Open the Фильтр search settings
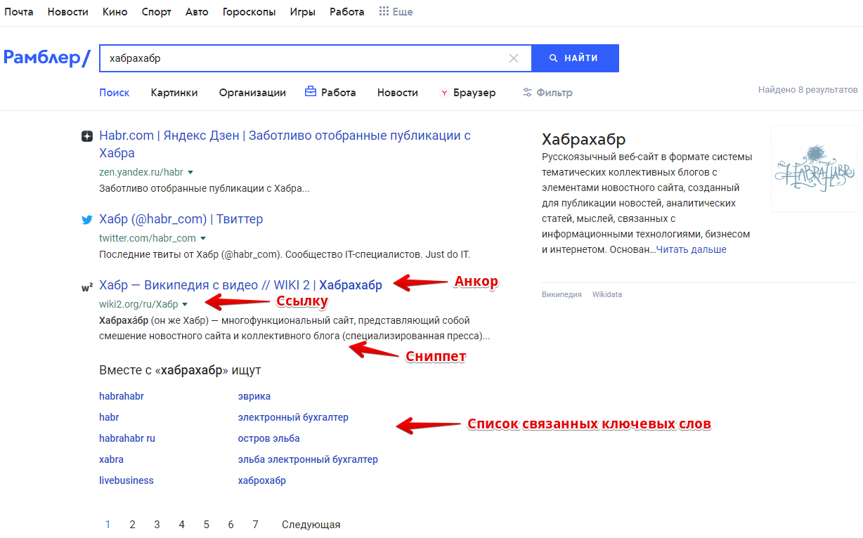The image size is (863, 538). tap(547, 93)
